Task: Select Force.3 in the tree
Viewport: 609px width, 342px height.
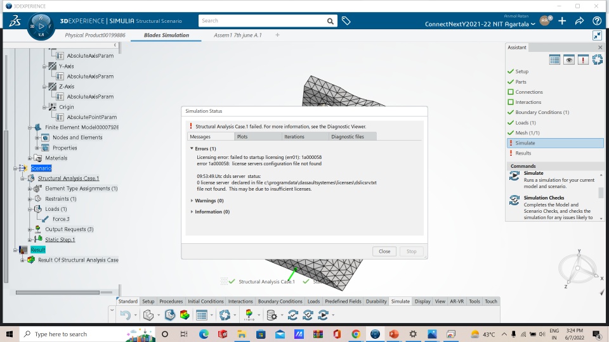Action: [61, 219]
